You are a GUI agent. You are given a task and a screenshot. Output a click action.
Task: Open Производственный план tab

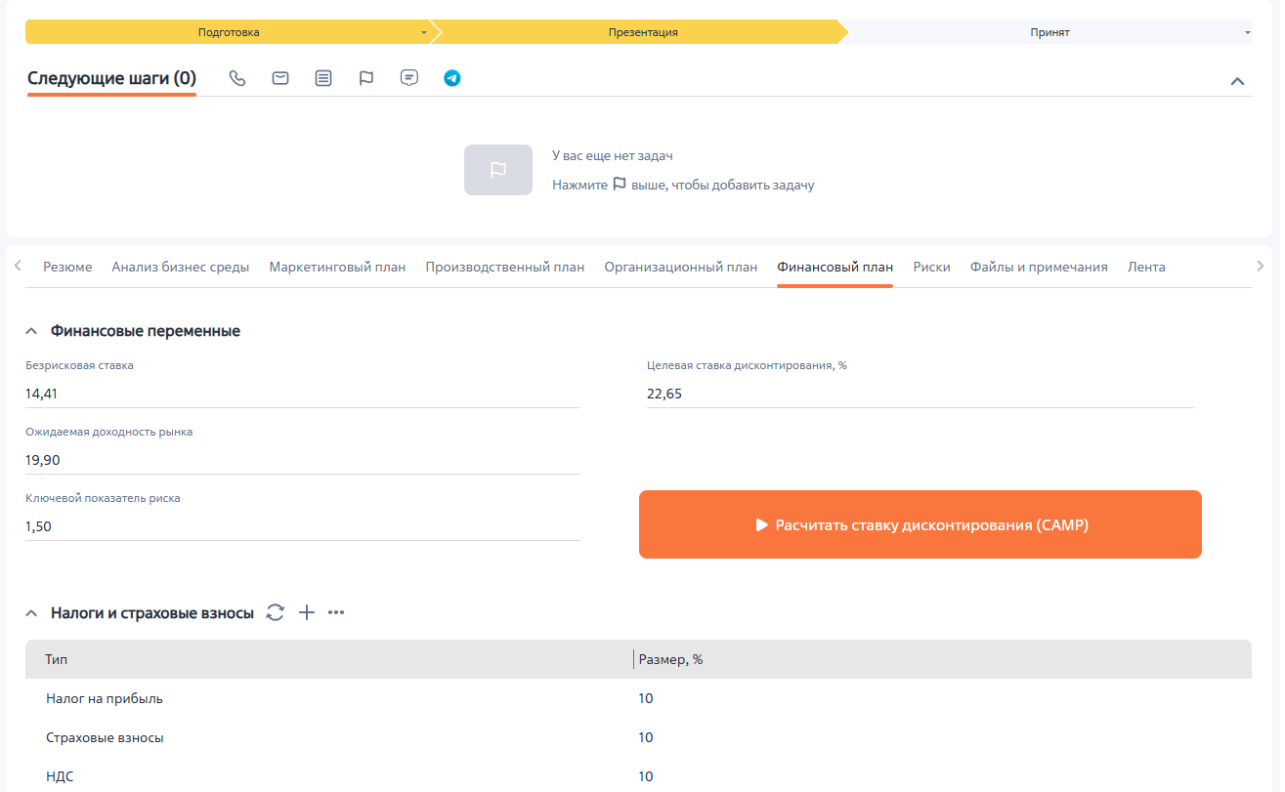point(505,267)
